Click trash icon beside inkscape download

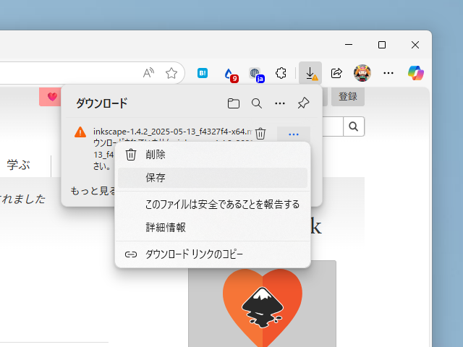tap(260, 133)
